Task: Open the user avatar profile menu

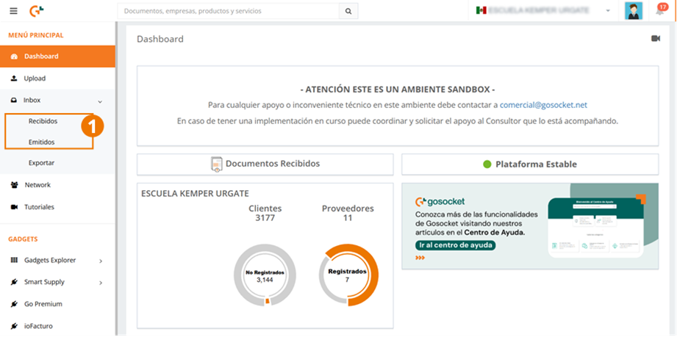Action: 634,11
